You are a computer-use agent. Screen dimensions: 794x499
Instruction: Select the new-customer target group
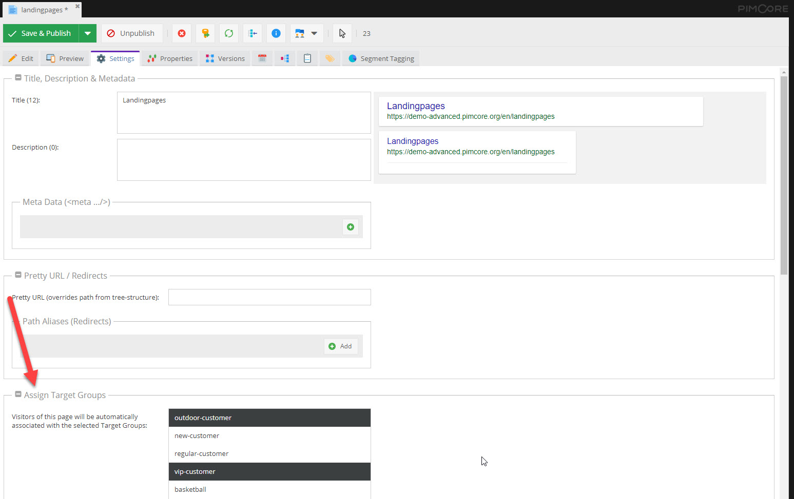coord(269,435)
